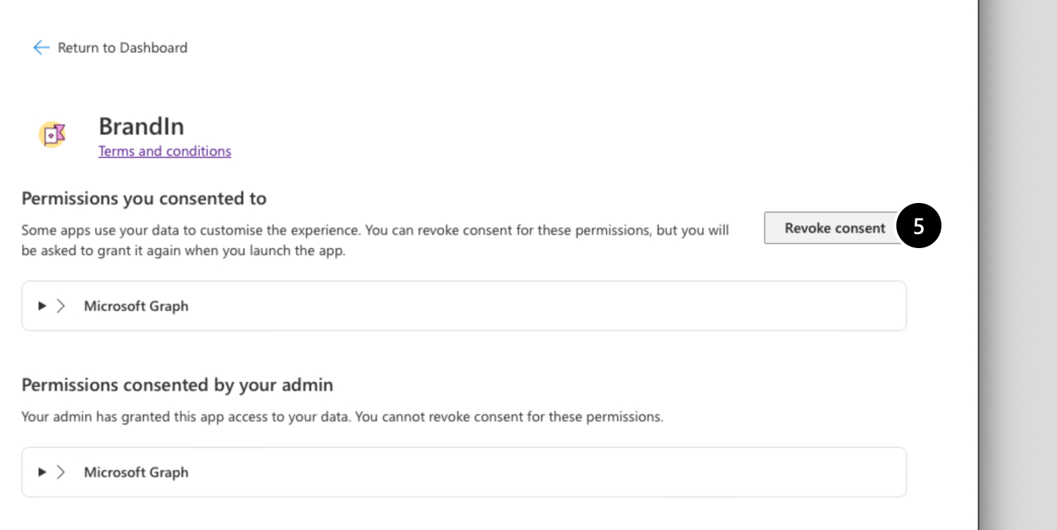This screenshot has width=1057, height=530.
Task: Expand the admin-consented Microsoft Graph triangle
Action: [x=42, y=472]
